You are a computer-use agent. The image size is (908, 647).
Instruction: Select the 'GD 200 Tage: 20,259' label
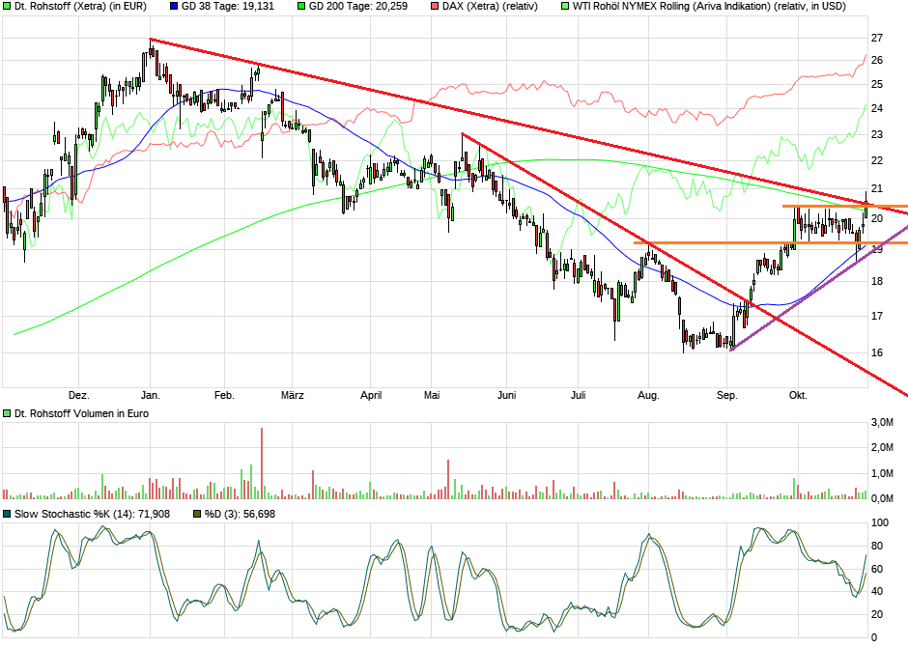357,7
